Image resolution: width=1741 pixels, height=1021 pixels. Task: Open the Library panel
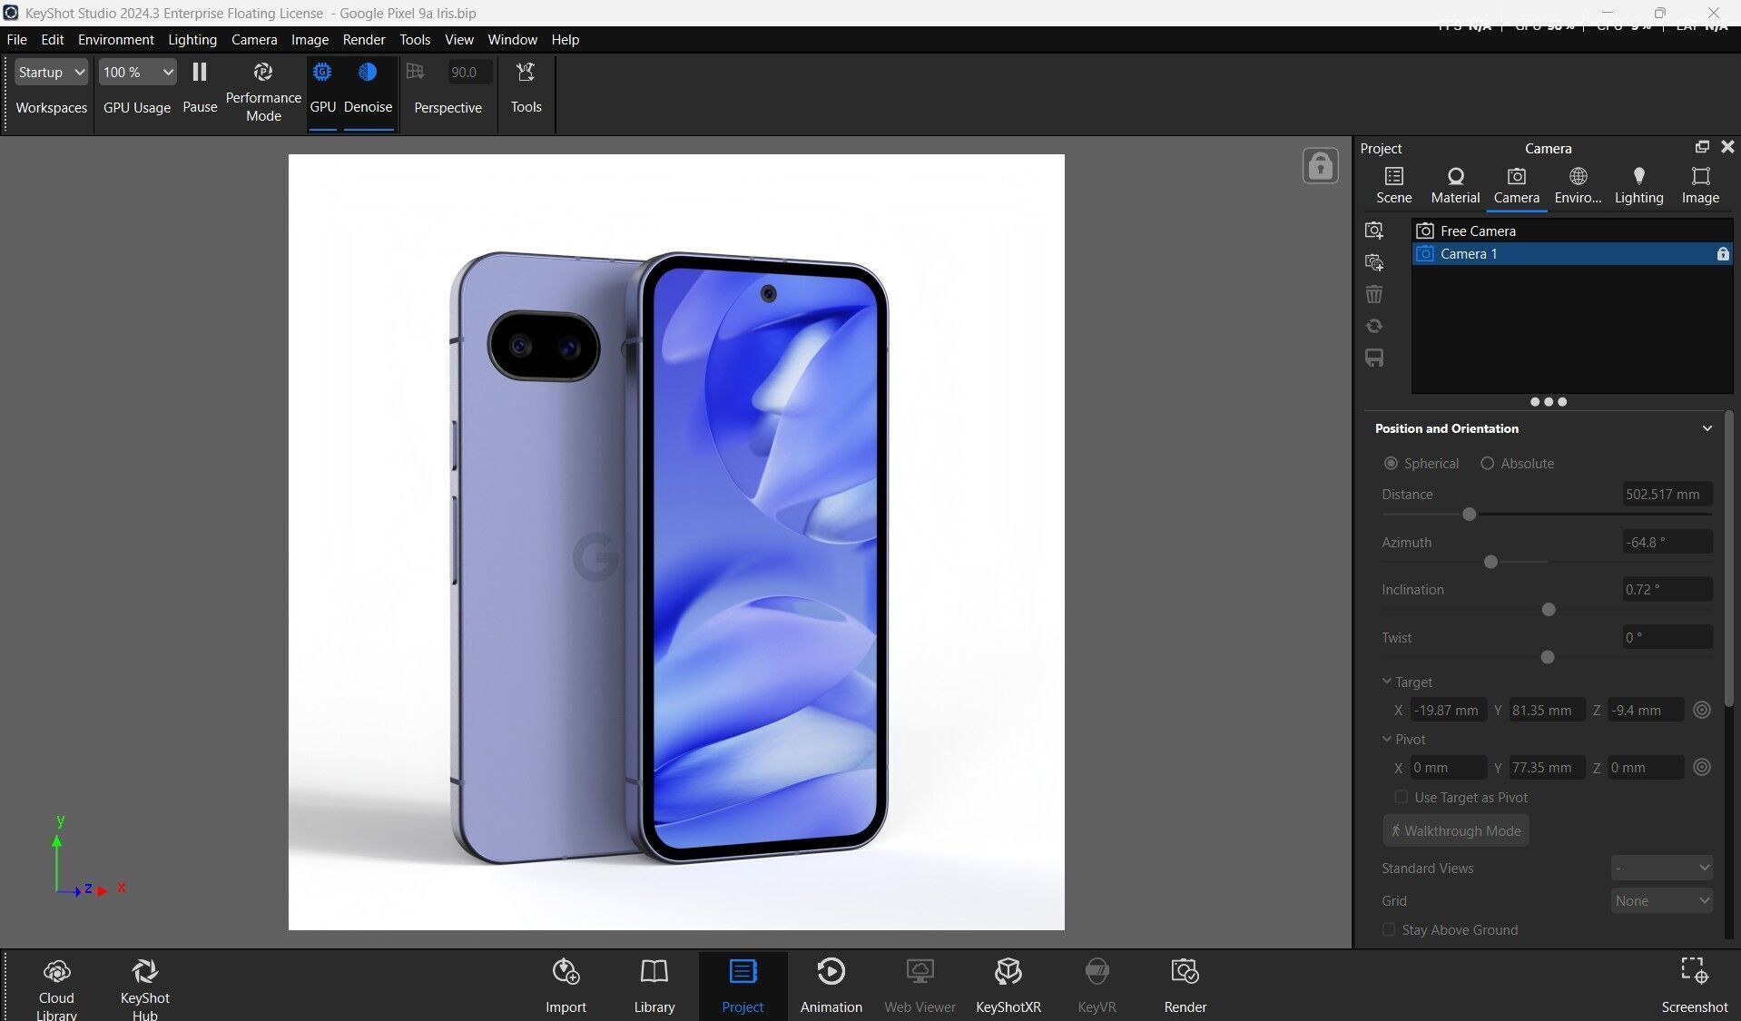[654, 986]
